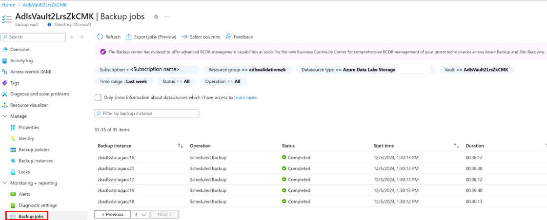This screenshot has height=220, width=547.
Task: Collapse the Monitoring + reporting section chevron
Action: [x=5, y=183]
